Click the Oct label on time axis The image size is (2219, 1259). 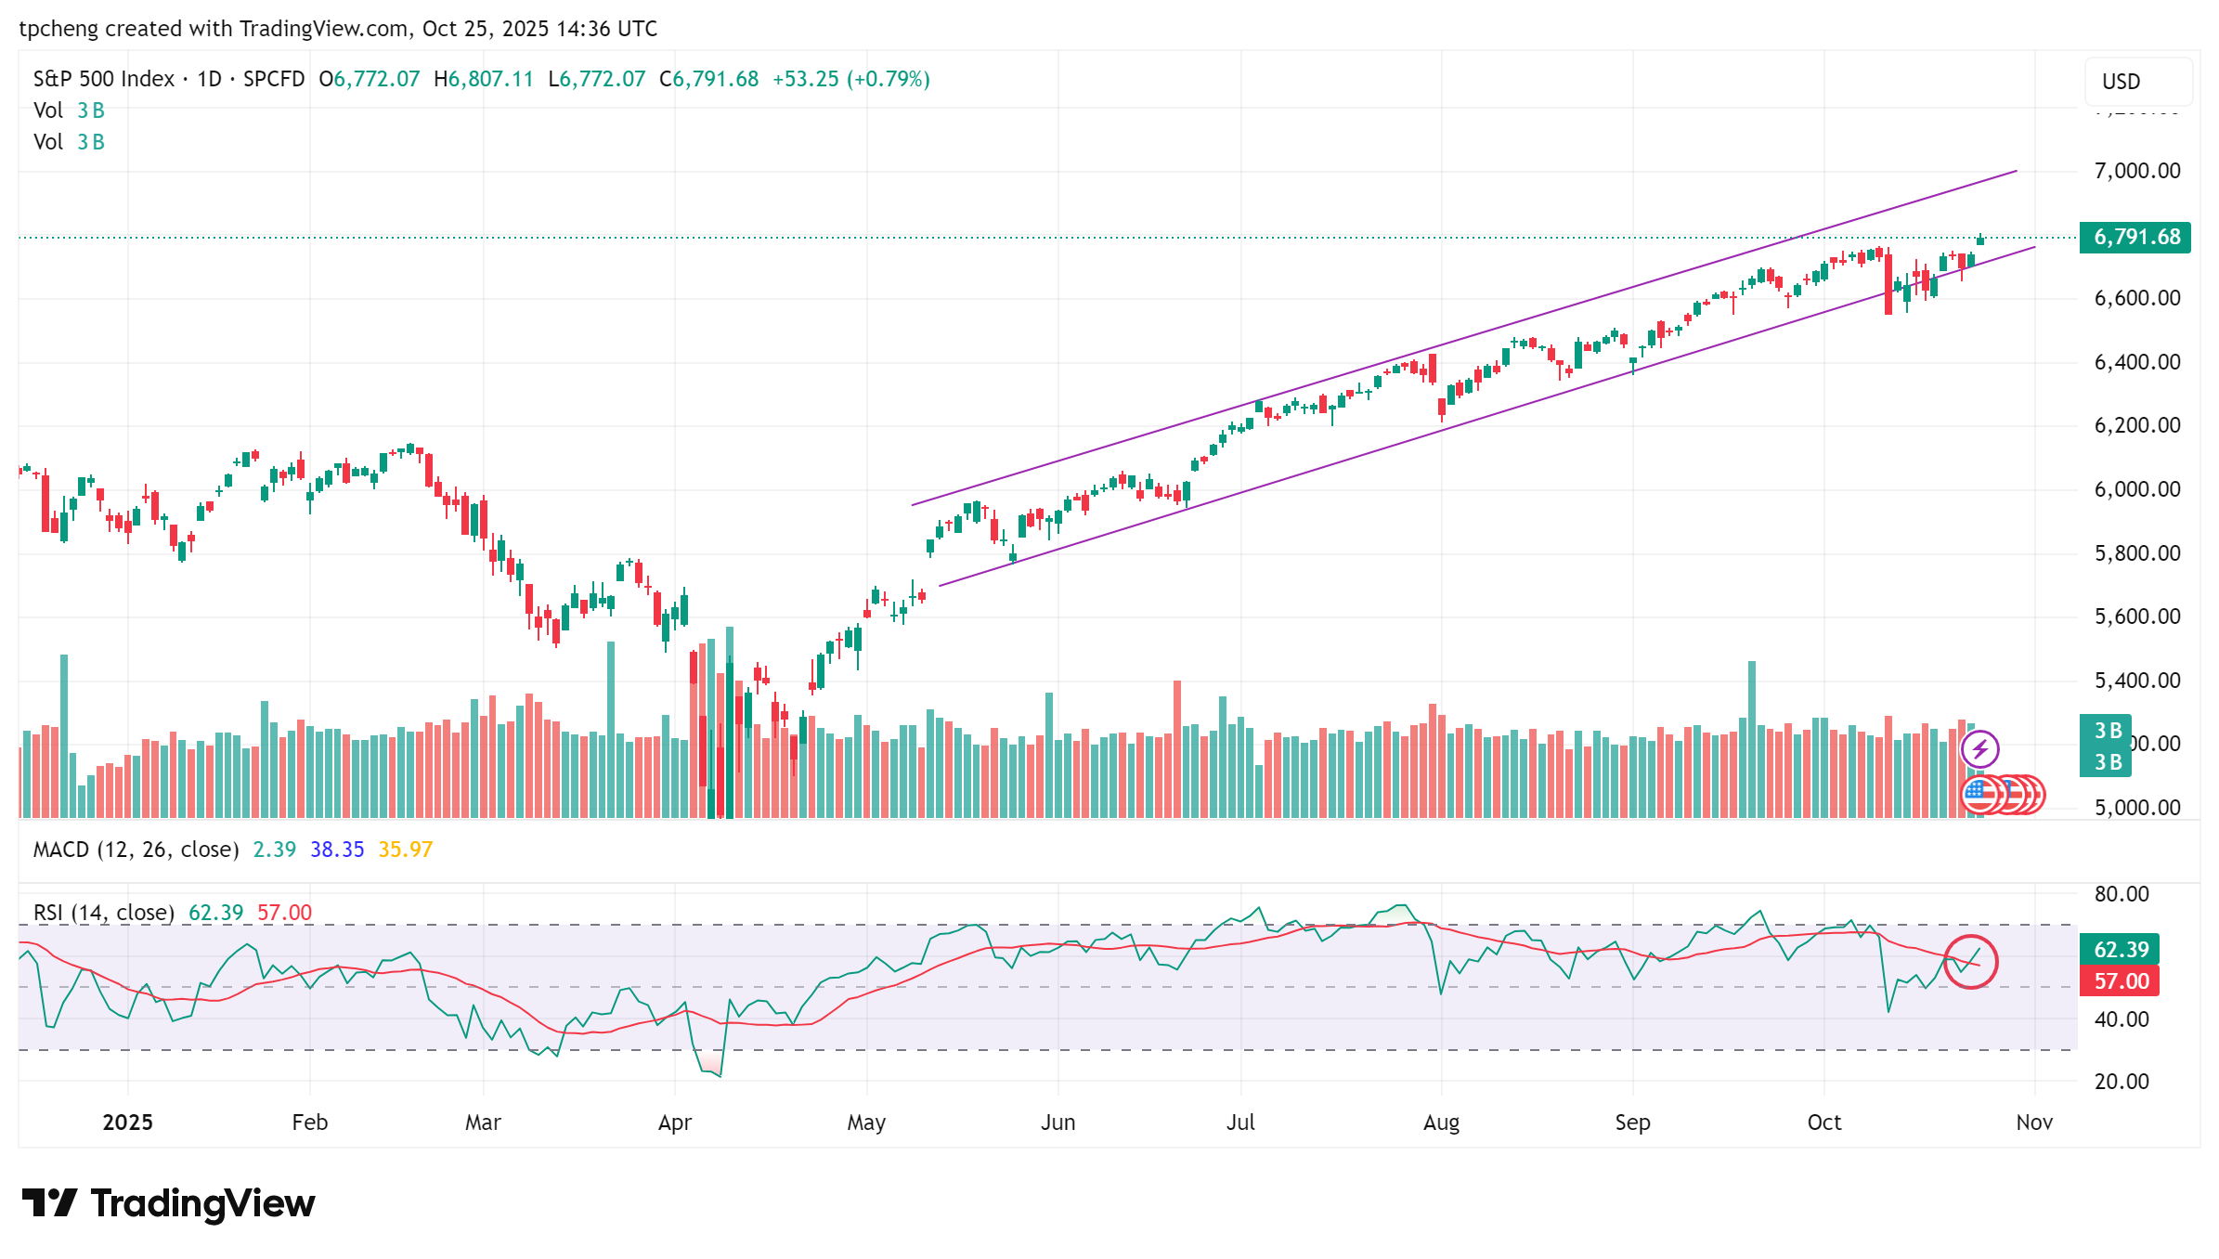[1823, 1123]
